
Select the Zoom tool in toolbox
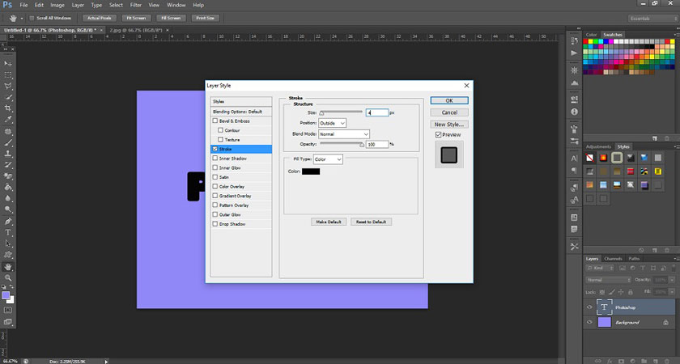coord(8,278)
